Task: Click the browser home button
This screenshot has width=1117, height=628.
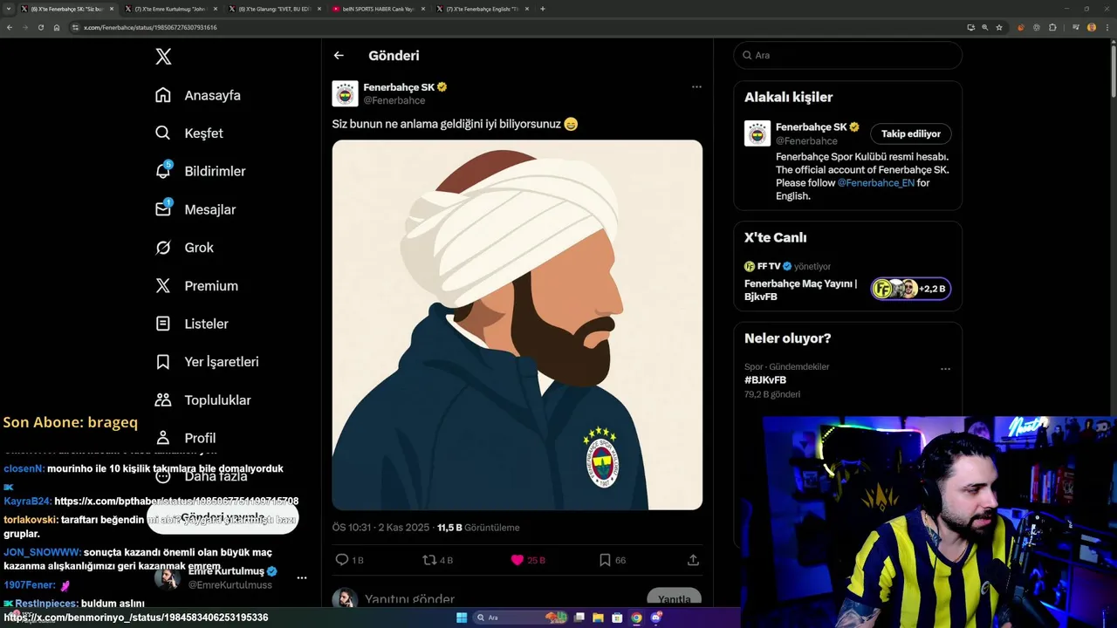Action: [57, 27]
